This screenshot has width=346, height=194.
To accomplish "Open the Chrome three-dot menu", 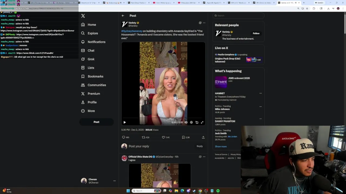I will [x=343, y=8].
